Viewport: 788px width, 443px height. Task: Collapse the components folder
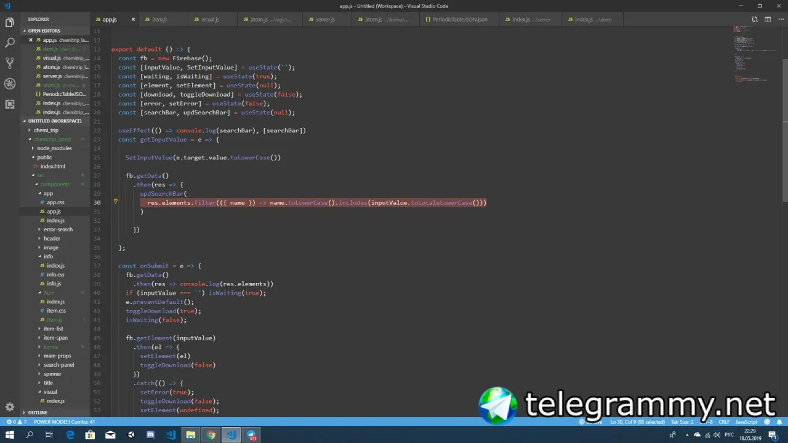55,185
